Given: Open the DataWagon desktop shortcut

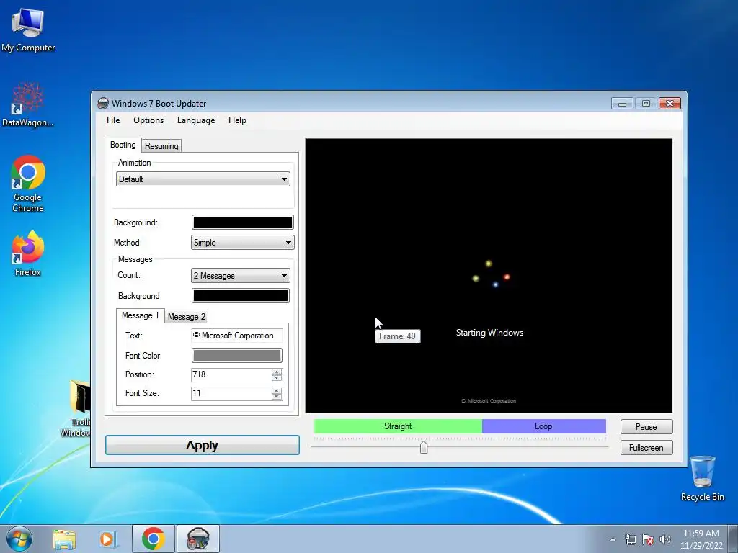Looking at the screenshot, I should (x=28, y=105).
